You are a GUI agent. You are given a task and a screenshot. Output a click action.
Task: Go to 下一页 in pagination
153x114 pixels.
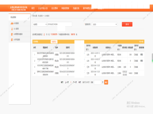(75, 82)
